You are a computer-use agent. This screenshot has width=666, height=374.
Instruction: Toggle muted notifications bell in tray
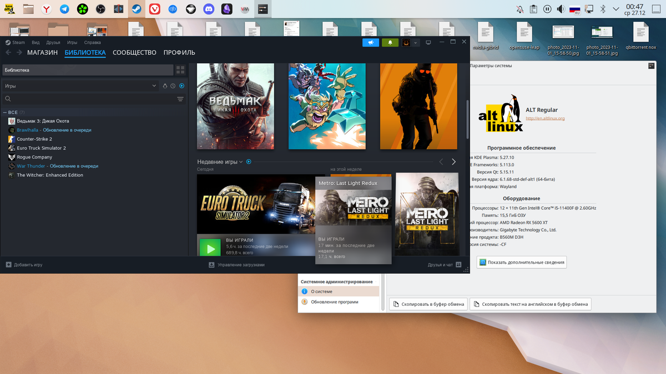[519, 9]
